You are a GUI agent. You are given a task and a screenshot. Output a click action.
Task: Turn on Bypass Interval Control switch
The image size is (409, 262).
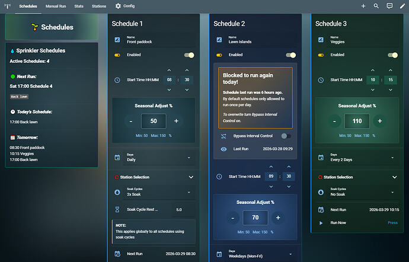pyautogui.click(x=286, y=136)
